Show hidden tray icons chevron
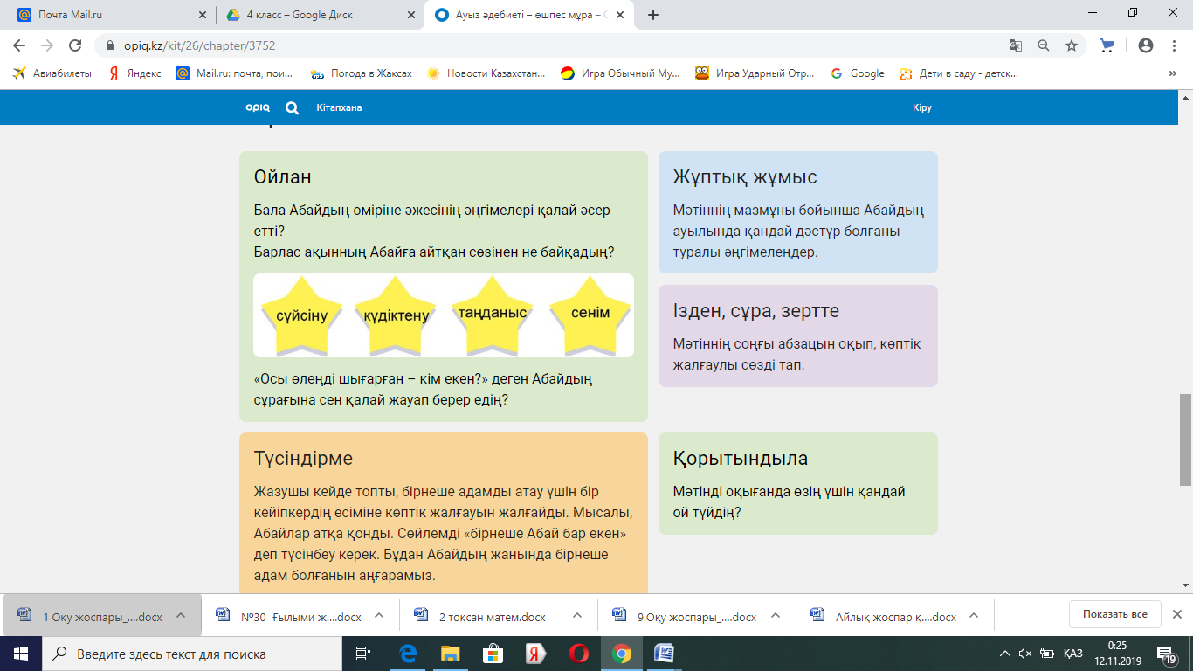The height and width of the screenshot is (671, 1193). pyautogui.click(x=1005, y=654)
